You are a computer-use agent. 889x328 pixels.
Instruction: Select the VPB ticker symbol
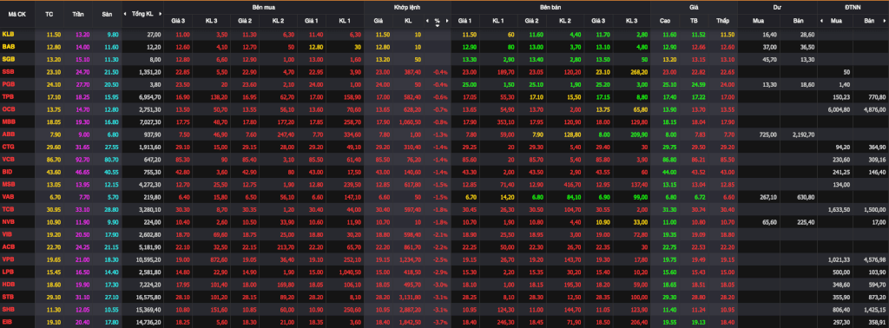tap(9, 259)
